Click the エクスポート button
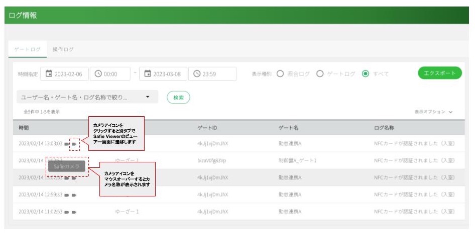The height and width of the screenshot is (237, 475). click(x=440, y=73)
